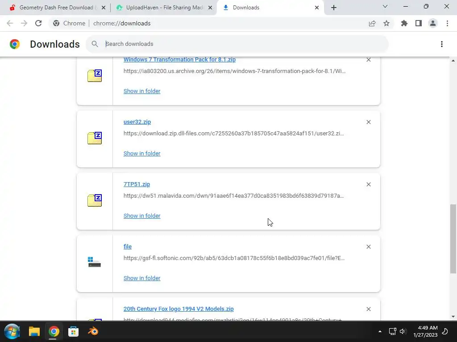The width and height of the screenshot is (457, 342).
Task: Open Windows 7 Transformation Pack for 8.1.zip
Action: pos(179,60)
